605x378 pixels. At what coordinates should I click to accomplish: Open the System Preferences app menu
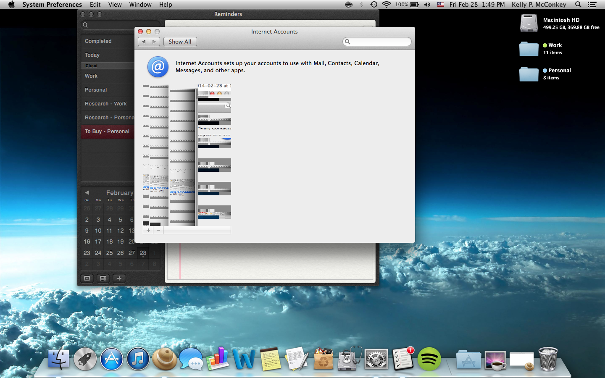pyautogui.click(x=52, y=5)
